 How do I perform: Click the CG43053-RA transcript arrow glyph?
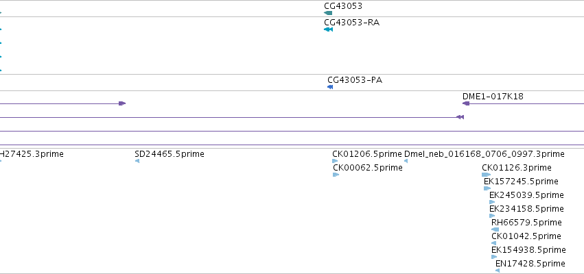pyautogui.click(x=328, y=29)
